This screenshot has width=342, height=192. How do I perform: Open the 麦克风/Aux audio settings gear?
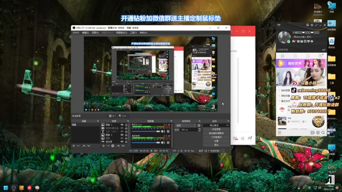tap(168, 131)
